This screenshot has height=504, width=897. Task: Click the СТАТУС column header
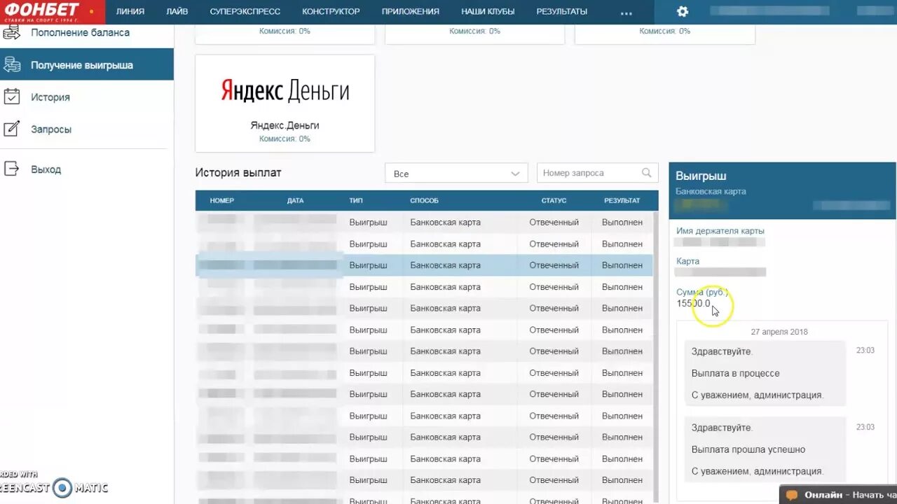[x=554, y=200]
